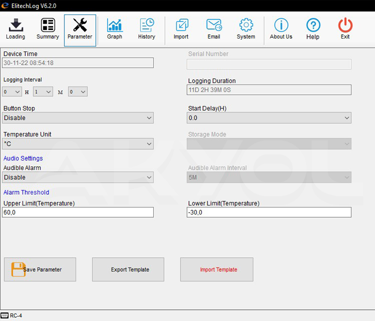Expand the Logging Interval seconds dropdown
The width and height of the screenshot is (375, 321).
click(x=78, y=91)
